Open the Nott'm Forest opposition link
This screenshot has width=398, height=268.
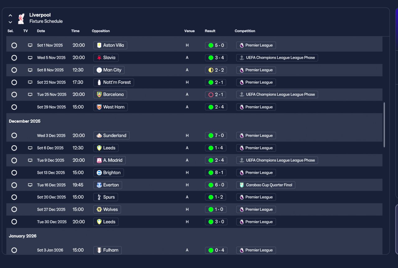(114, 82)
